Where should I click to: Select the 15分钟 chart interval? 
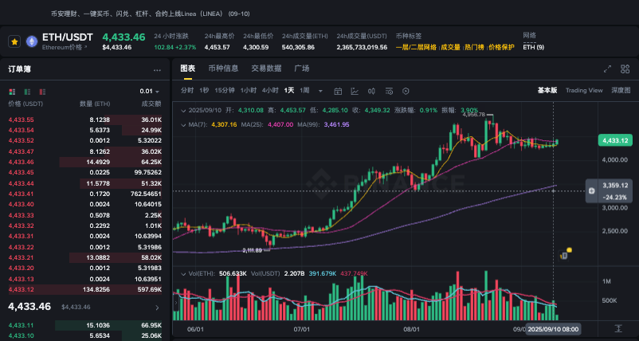click(225, 91)
